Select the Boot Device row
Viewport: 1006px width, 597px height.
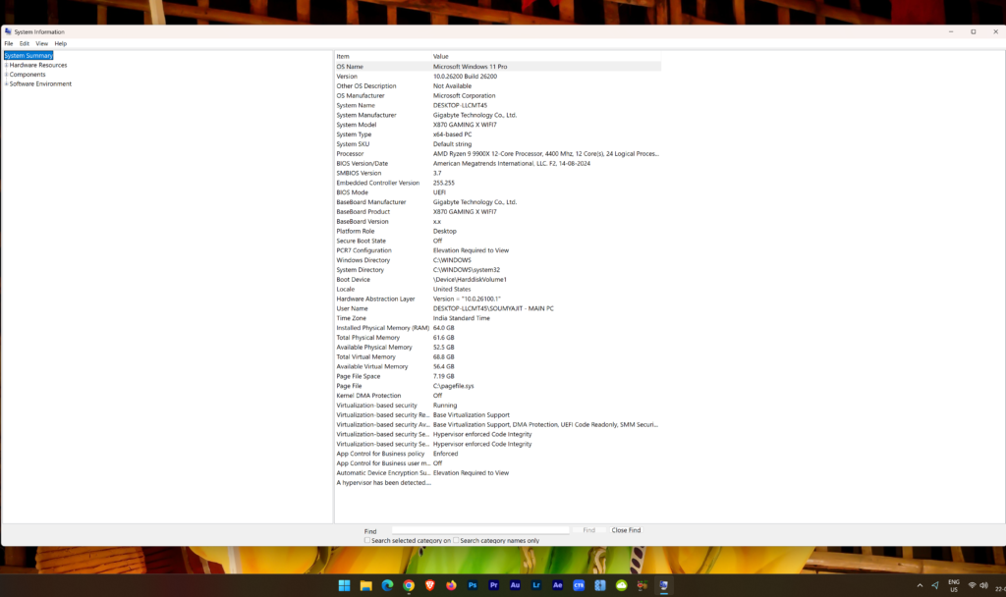pos(498,280)
